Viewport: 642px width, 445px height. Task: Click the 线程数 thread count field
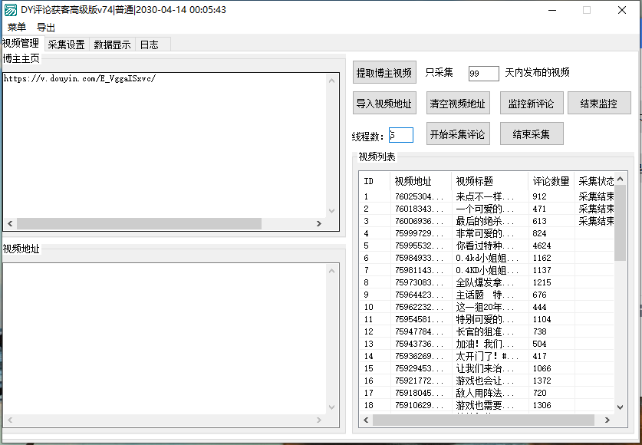tap(401, 135)
